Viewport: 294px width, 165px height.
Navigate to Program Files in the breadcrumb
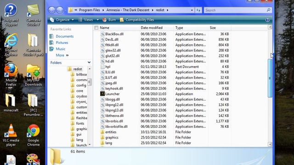point(90,10)
